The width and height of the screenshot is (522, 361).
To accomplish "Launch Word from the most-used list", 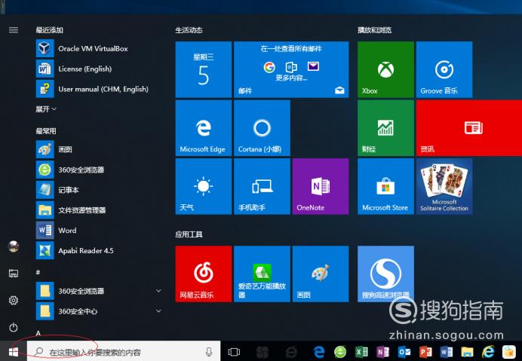I will [99, 231].
